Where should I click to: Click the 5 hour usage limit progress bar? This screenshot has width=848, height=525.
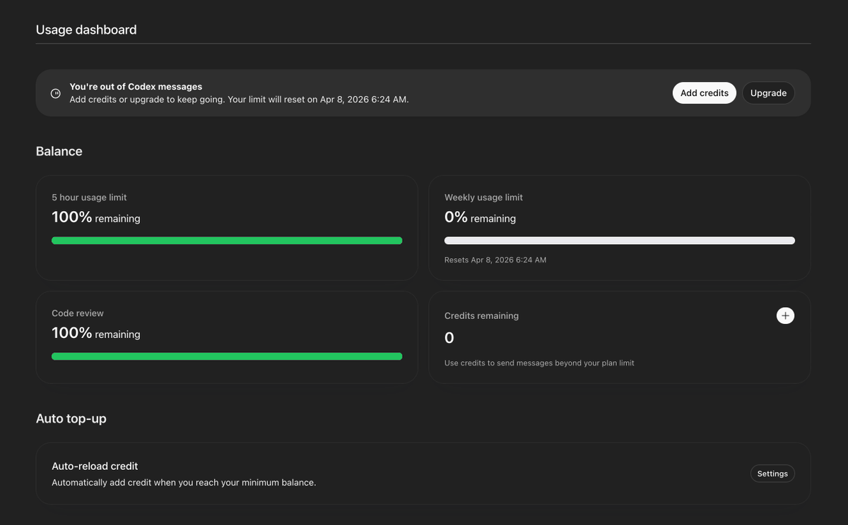(227, 241)
